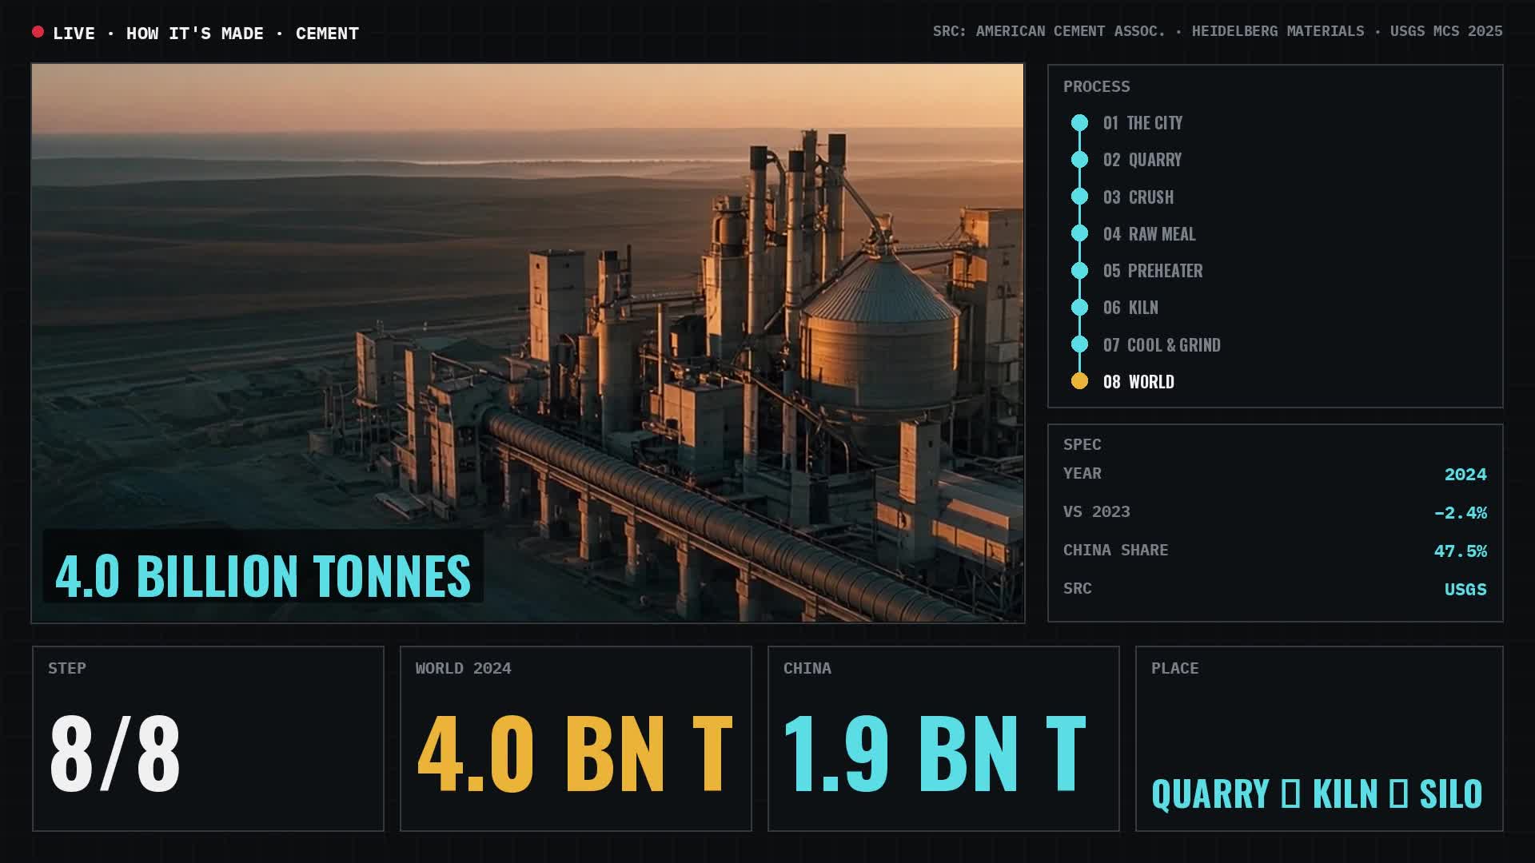Viewport: 1535px width, 863px height.
Task: Select step 05 Preheater timeline dot
Action: pyautogui.click(x=1079, y=270)
